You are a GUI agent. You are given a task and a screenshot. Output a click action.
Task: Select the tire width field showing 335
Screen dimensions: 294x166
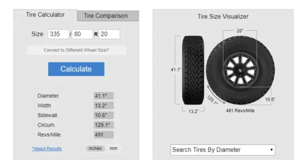pos(58,34)
